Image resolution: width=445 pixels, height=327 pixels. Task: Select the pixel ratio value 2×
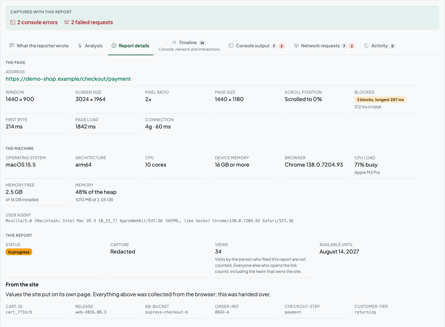click(x=148, y=99)
